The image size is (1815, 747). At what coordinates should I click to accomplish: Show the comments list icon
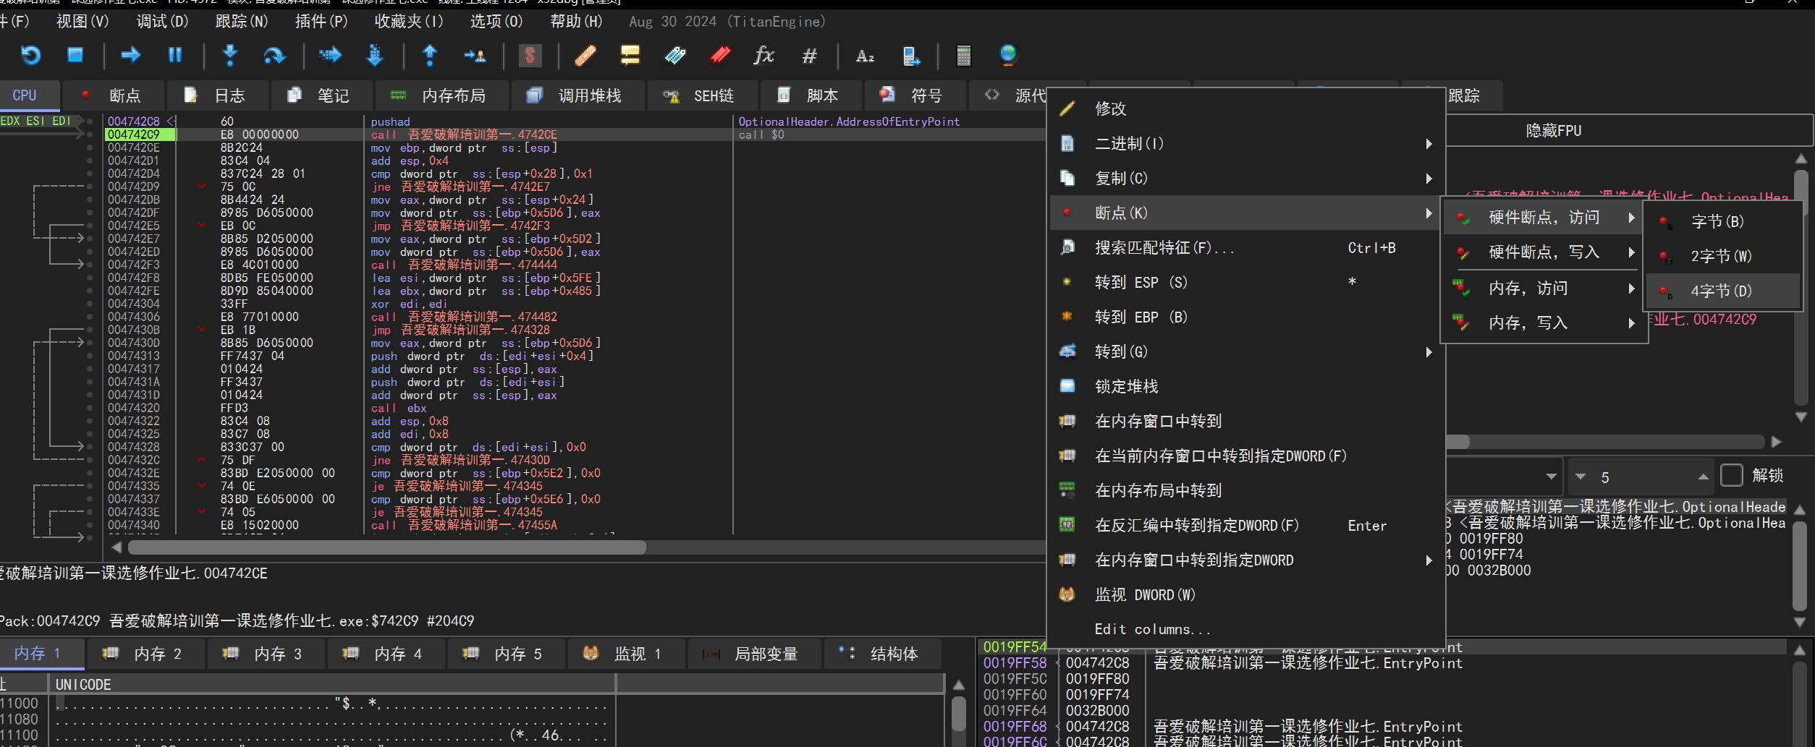630,55
